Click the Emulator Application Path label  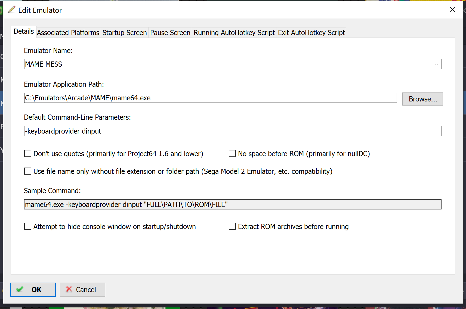click(64, 84)
